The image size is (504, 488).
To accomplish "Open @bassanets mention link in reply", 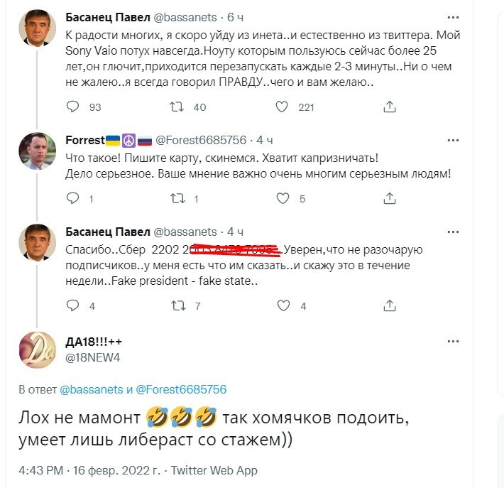I will 92,389.
